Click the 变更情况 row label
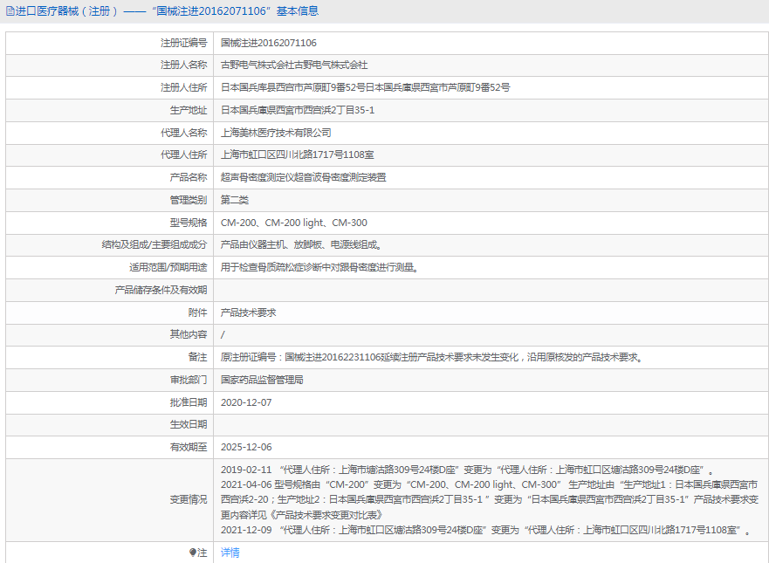 pos(188,499)
